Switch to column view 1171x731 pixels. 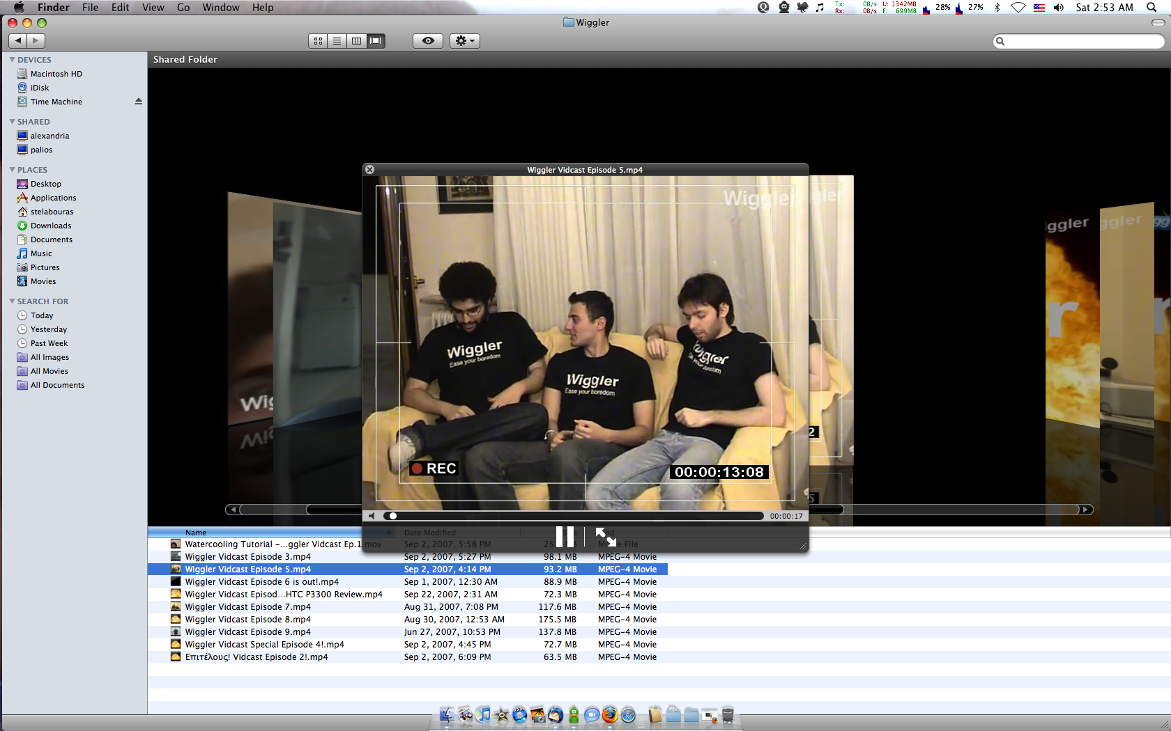coord(356,41)
